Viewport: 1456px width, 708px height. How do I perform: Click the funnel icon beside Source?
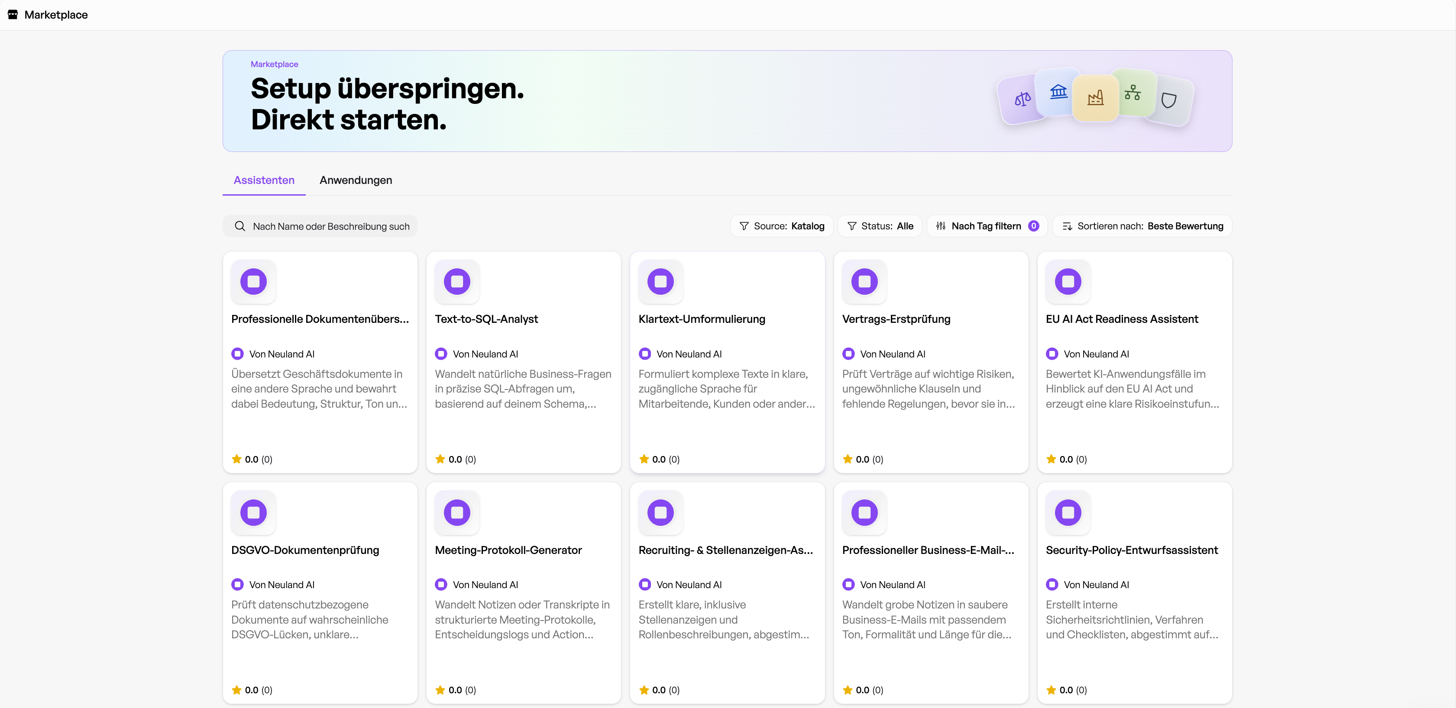tap(744, 226)
